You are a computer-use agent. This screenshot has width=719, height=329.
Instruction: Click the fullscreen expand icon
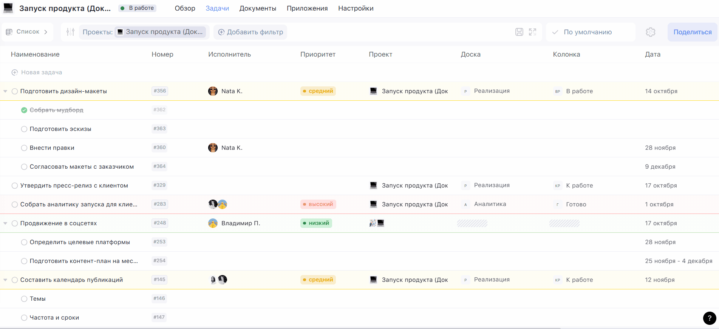[532, 32]
